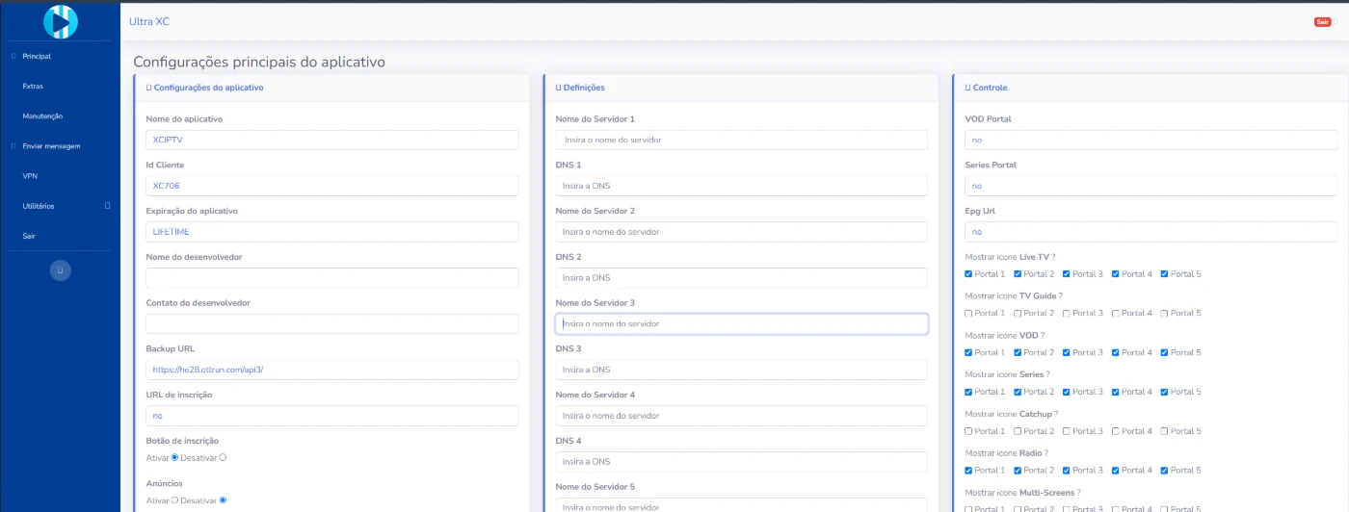The image size is (1349, 512).
Task: Click the Ultra XC title link
Action: 149,21
